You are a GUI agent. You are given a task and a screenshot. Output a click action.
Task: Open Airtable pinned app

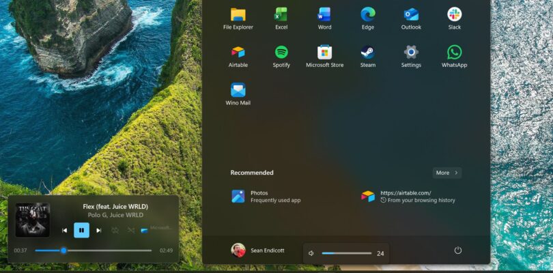(x=238, y=57)
